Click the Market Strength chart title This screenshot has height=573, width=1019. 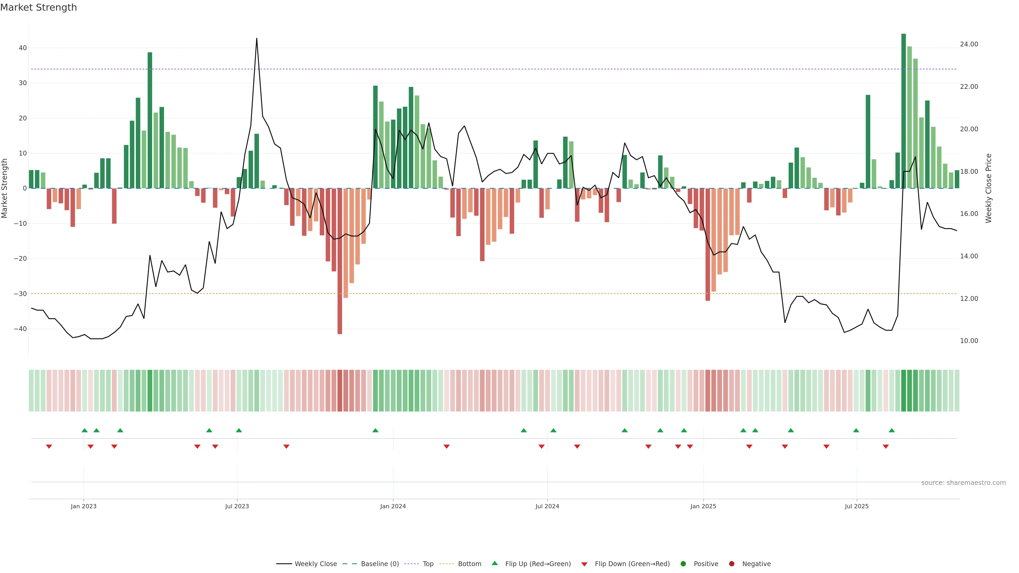click(38, 7)
